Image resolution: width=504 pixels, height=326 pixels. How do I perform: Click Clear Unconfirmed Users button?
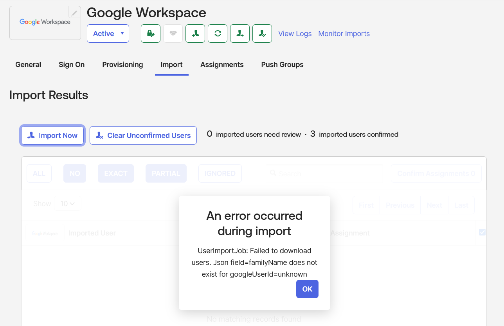coord(143,136)
